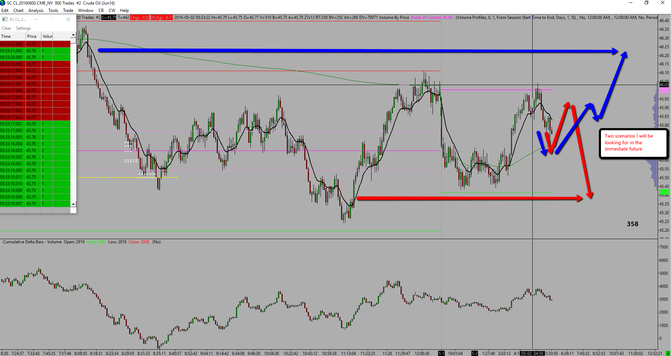Open Time and Sales Settings

23,28
